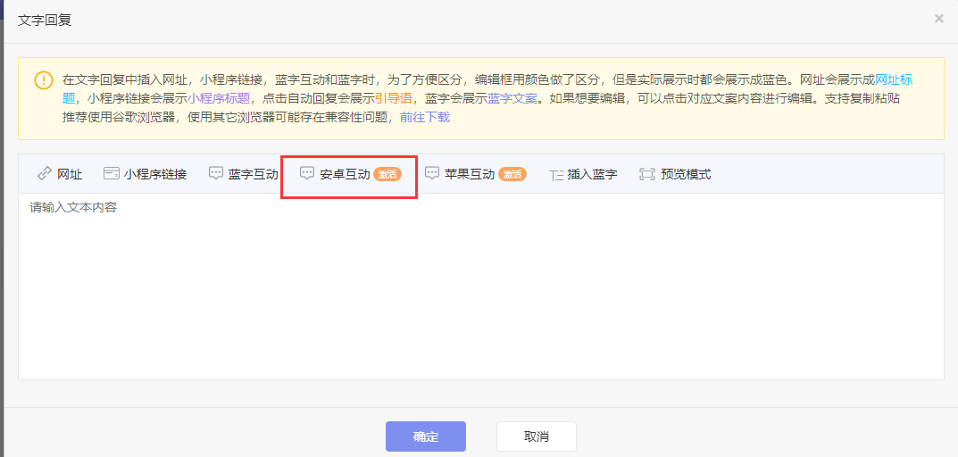Click the 网址 link chain icon
The height and width of the screenshot is (457, 958).
click(x=45, y=174)
